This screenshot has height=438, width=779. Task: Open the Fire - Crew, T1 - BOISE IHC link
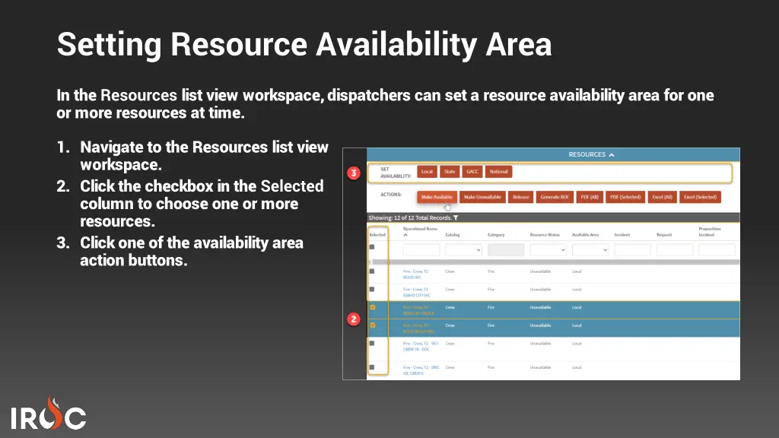416,274
